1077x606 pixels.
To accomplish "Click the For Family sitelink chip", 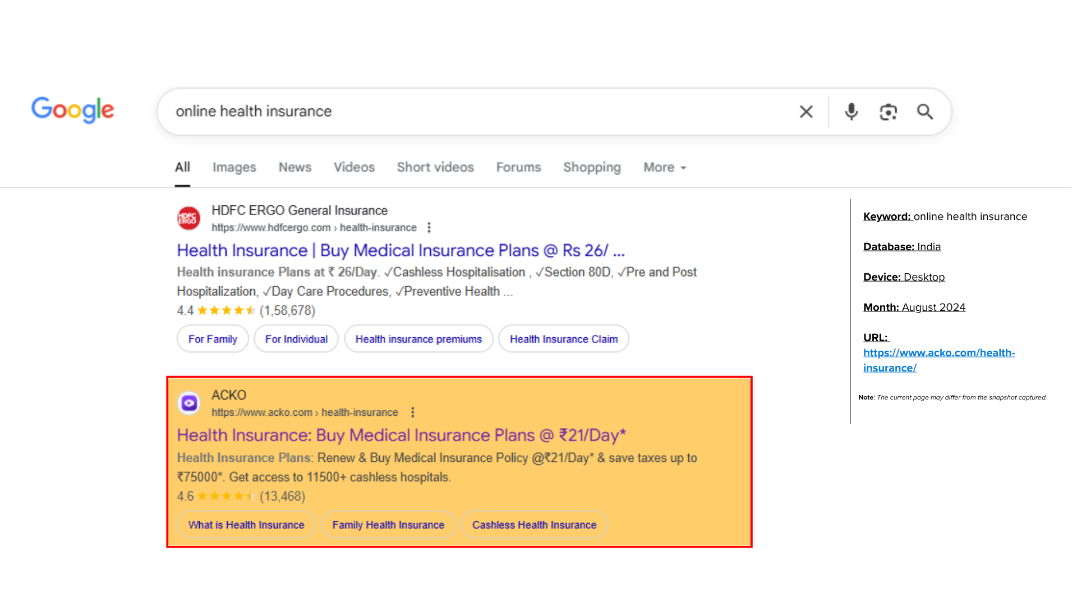I will point(213,338).
